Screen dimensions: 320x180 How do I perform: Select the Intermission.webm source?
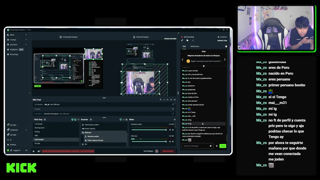tap(104, 125)
